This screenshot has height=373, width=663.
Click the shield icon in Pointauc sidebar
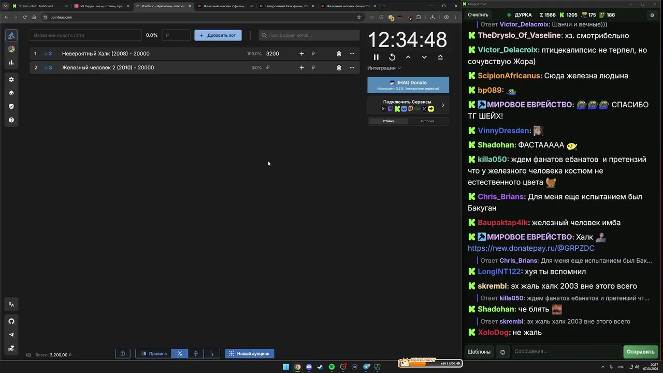pos(11,107)
